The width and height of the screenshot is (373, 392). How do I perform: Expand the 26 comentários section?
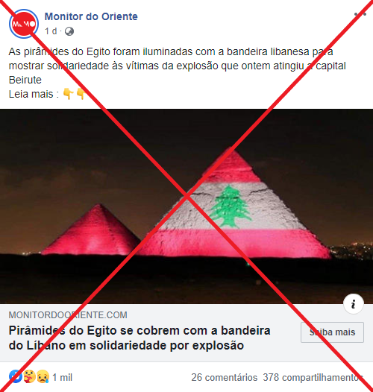pyautogui.click(x=225, y=377)
